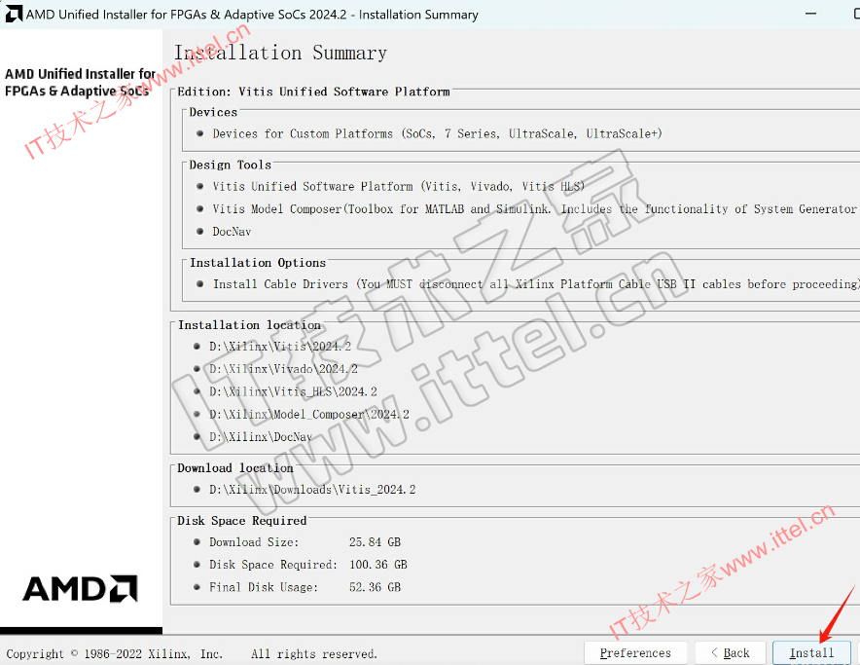860x665 pixels.
Task: Click the 'Installation location' group heading
Action: pyautogui.click(x=249, y=325)
